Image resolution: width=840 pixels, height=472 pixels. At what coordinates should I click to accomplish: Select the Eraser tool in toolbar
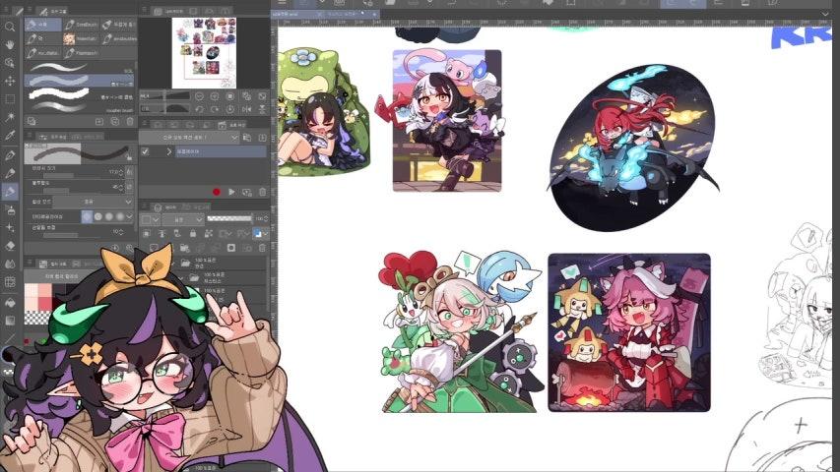[x=10, y=246]
